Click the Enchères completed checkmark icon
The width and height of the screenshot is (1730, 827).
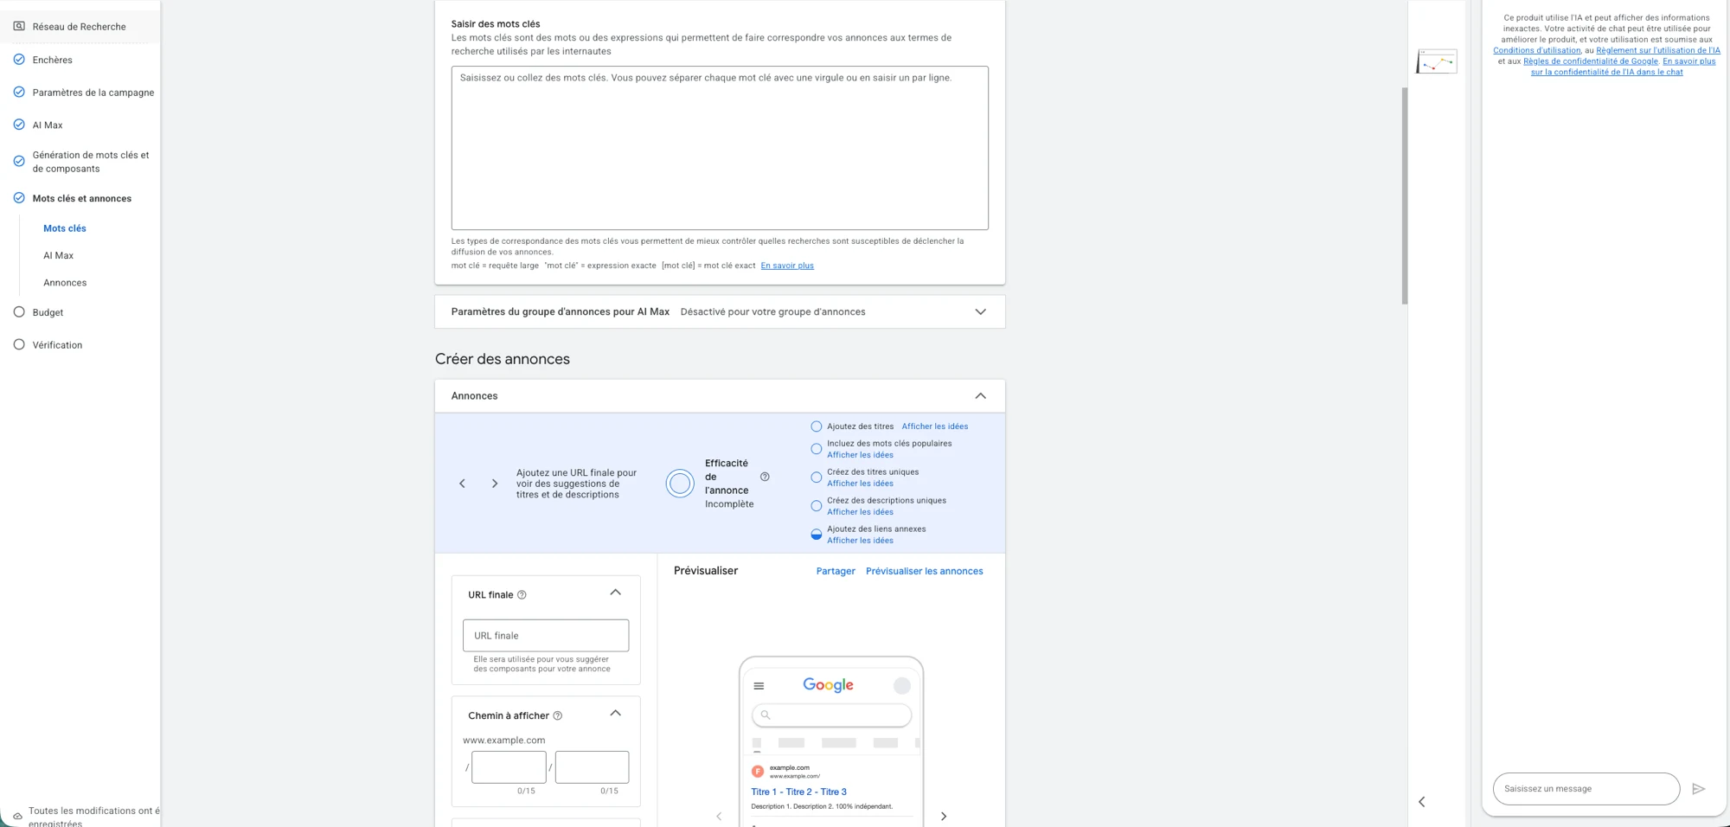pos(19,60)
